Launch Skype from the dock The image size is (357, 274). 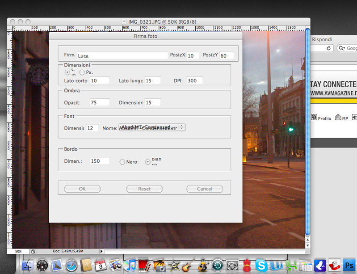(261, 266)
